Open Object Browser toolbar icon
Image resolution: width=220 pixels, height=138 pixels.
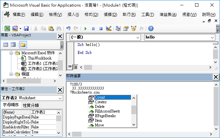[x=134, y=28]
